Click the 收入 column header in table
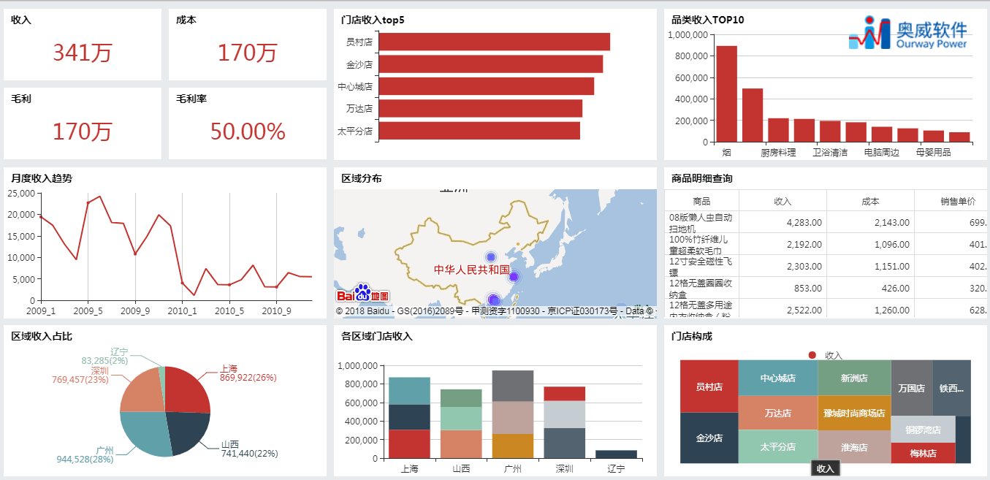Screen dimensions: 990x480 (x=783, y=201)
